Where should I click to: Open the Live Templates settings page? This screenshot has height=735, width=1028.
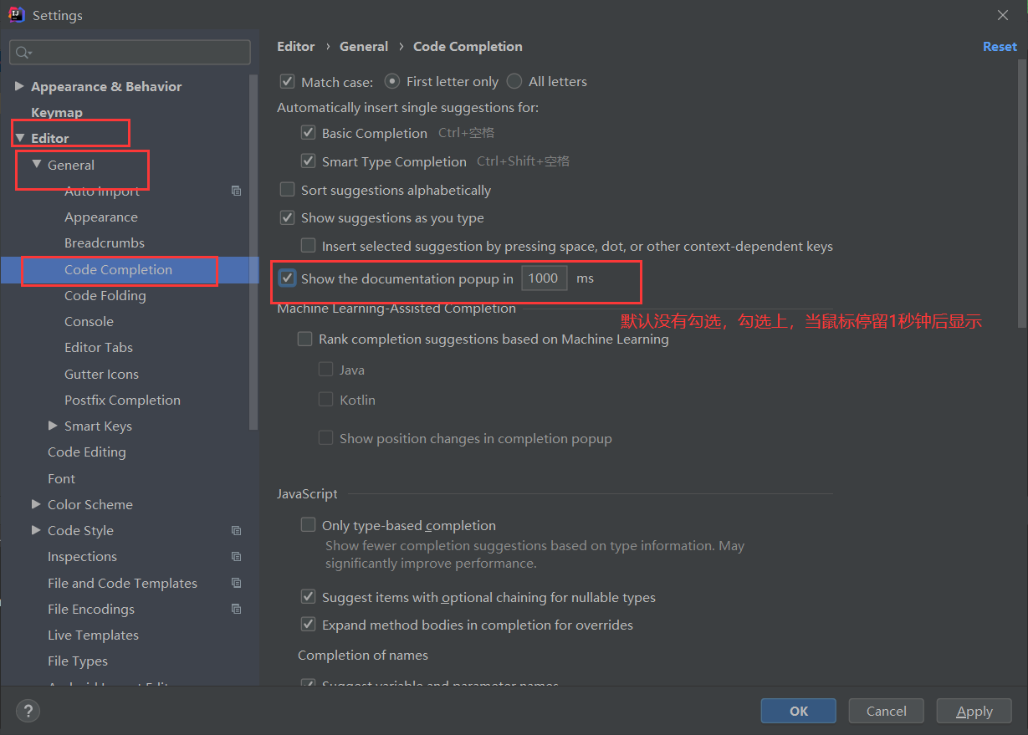pos(93,635)
